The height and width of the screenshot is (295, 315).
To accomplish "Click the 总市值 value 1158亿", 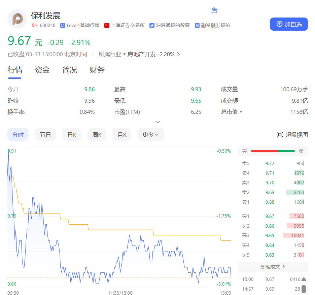I will click(x=299, y=112).
